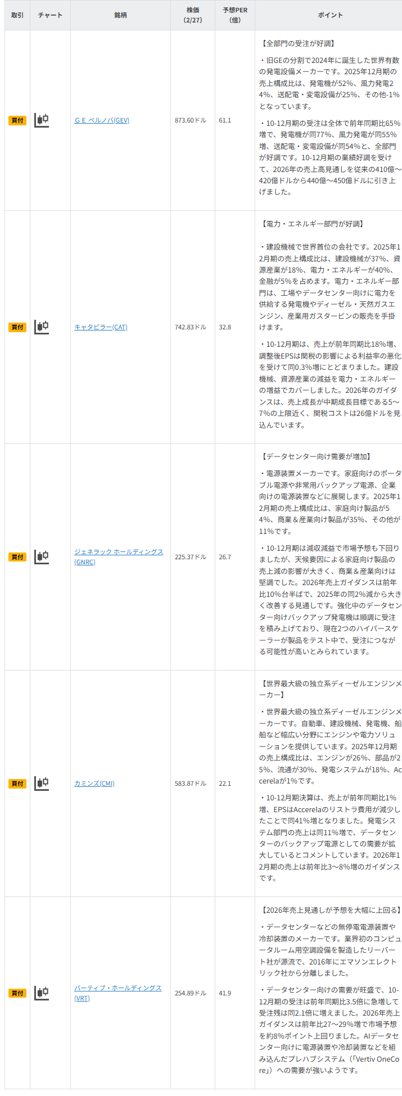Image resolution: width=402 pixels, height=1096 pixels.
Task: Click the 株価 (2/27) column header
Action: pos(193,15)
